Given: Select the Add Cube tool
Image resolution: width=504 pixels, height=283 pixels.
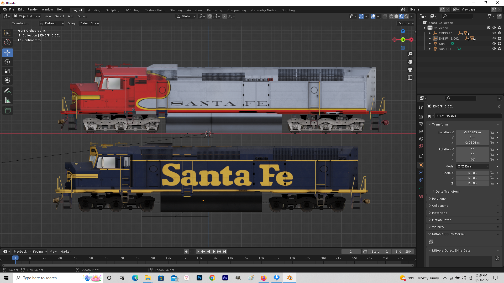Looking at the screenshot, I should pyautogui.click(x=7, y=111).
